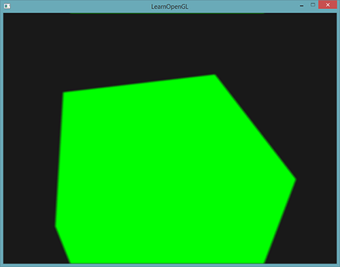The image size is (340, 267).
Task: Click the LearnOpenGL title text
Action: pyautogui.click(x=170, y=7)
